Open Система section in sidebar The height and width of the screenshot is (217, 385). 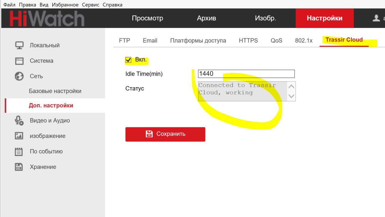(x=42, y=61)
